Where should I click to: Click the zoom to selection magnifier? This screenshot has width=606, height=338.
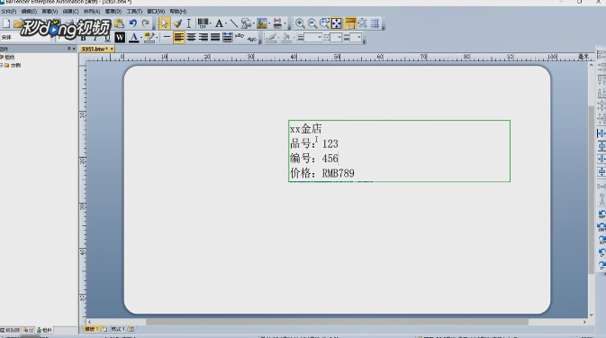click(325, 23)
